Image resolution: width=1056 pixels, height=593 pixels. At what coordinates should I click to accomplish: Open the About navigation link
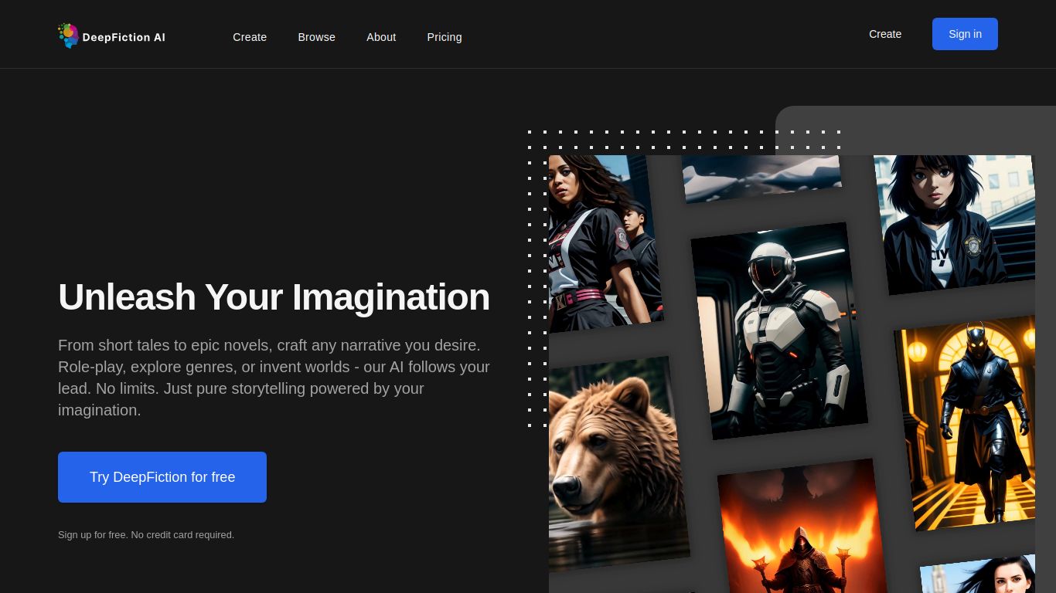pos(381,37)
